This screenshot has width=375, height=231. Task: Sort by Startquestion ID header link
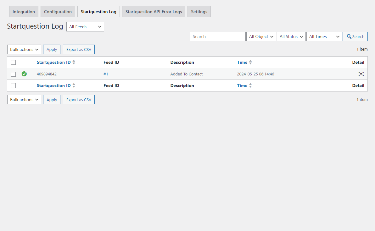53,62
